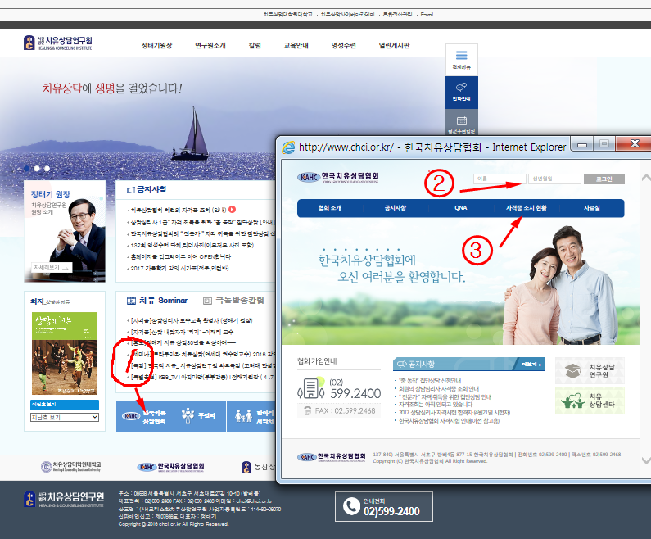Screen dimensions: 651x539
Task: Click the green 치유 상담센타 banner
Action: (x=590, y=401)
